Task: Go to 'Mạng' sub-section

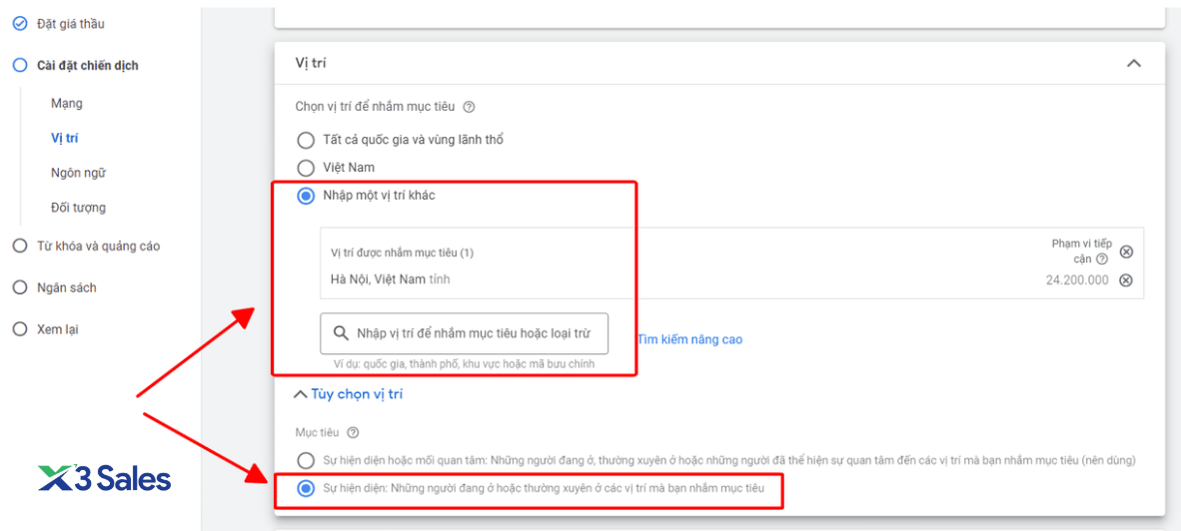Action: [x=67, y=103]
